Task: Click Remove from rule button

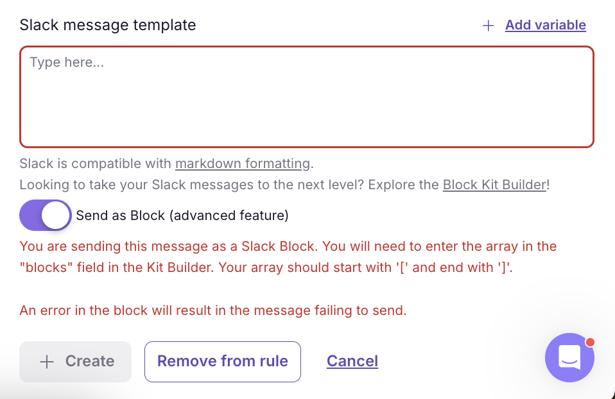Action: pos(222,361)
